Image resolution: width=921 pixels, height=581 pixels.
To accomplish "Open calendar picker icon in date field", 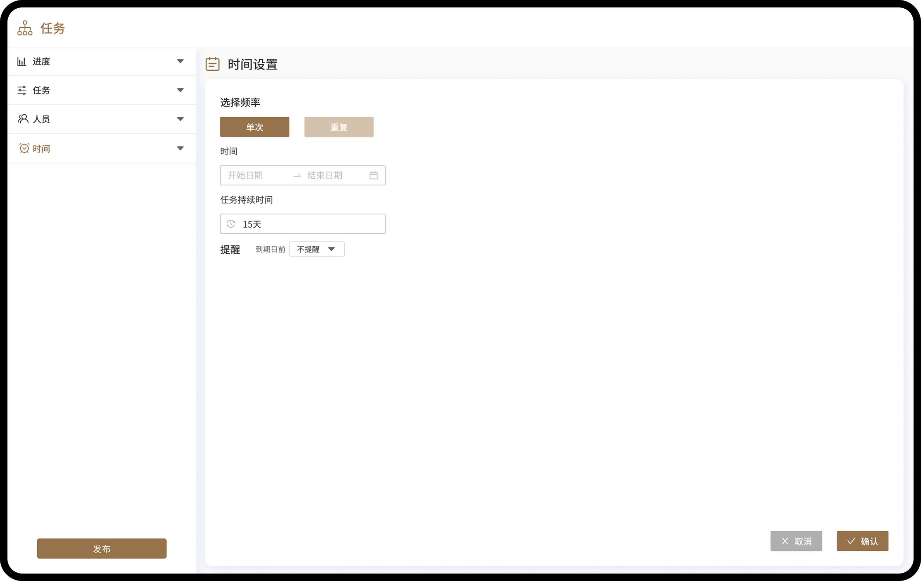I will click(373, 175).
